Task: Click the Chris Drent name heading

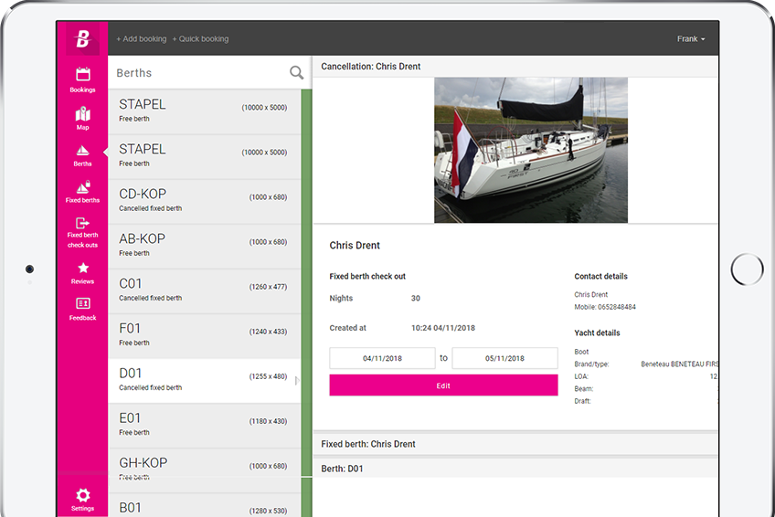Action: (x=355, y=246)
